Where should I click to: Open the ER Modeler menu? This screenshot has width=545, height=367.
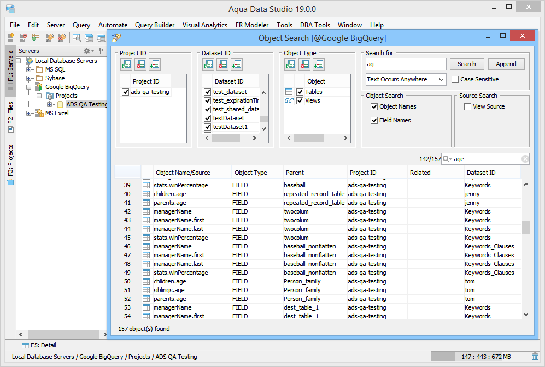coord(252,25)
